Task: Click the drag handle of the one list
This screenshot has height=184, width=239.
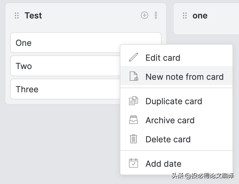Action: 185,15
